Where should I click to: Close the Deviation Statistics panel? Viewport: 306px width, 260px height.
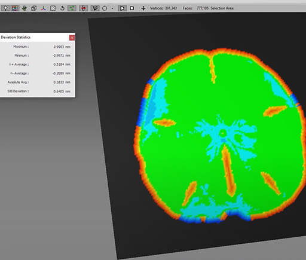(72, 38)
